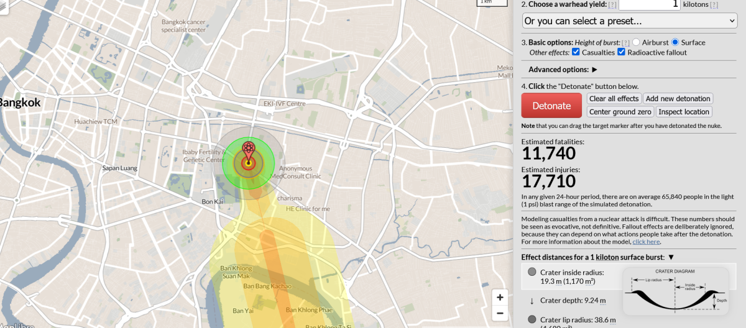Click the Bon Kai map label
Viewport: 746px width, 328px height.
[x=213, y=201]
